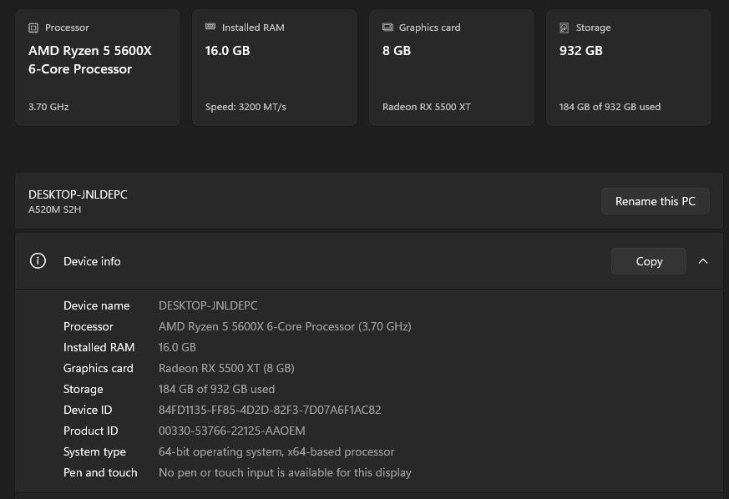Screen dimensions: 729x499
Task: Select the System type 64-bit value
Action: coord(276,452)
